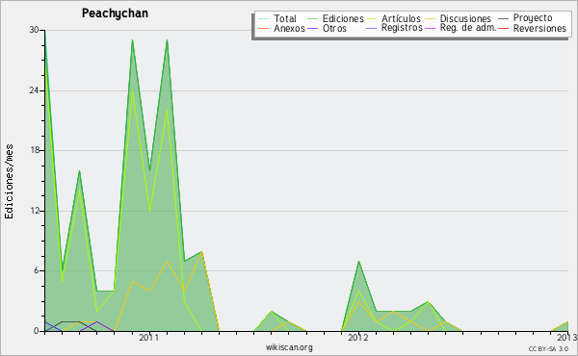Select the Reg. de adm. legend entry
Image resolution: width=578 pixels, height=356 pixels.
pyautogui.click(x=468, y=28)
